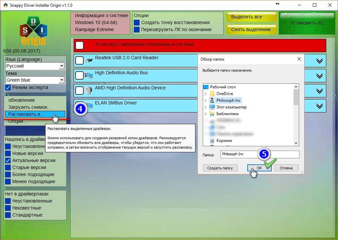The width and height of the screenshot is (338, 240).
Task: Click the AMD audio device speaker icon
Action: (89, 90)
